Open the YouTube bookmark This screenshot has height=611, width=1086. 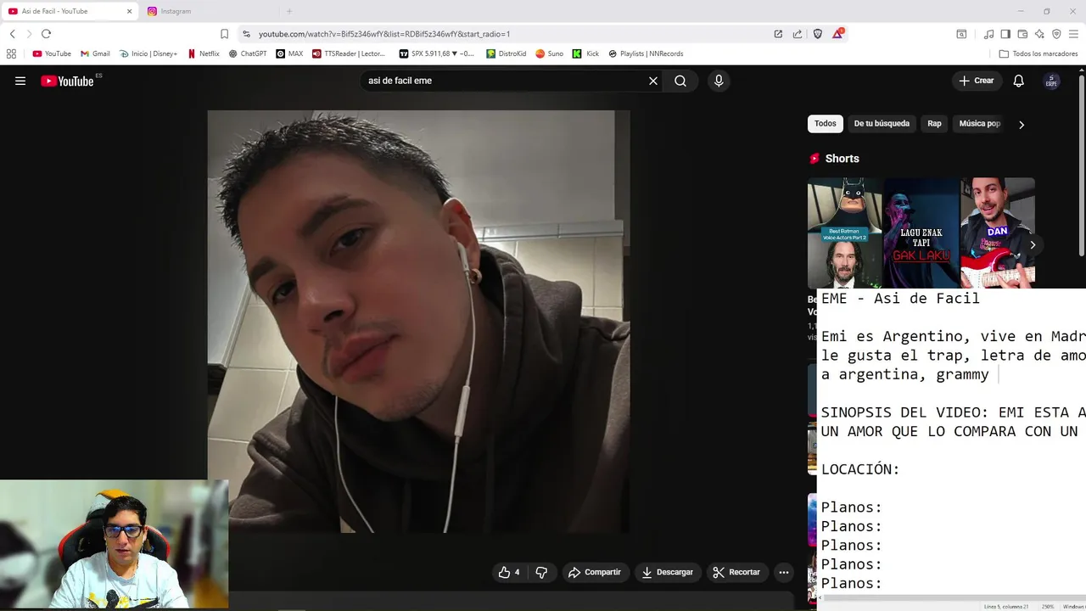(x=52, y=53)
